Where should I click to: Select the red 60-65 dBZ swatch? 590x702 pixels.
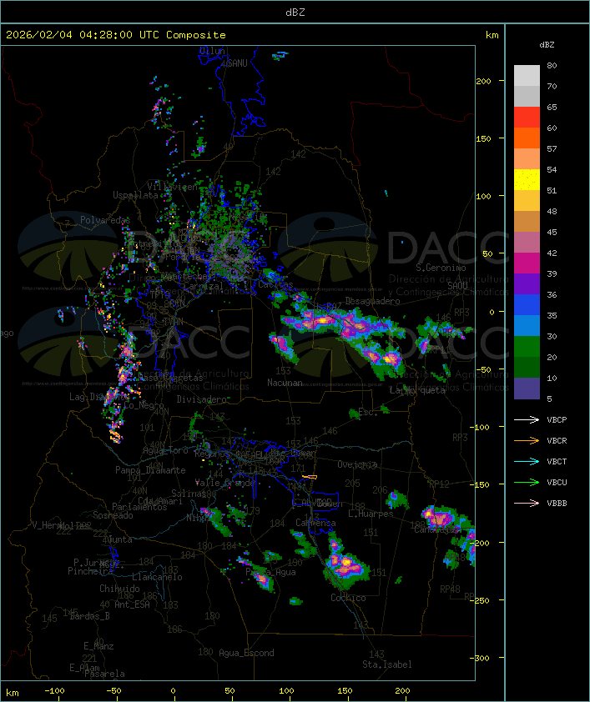527,118
